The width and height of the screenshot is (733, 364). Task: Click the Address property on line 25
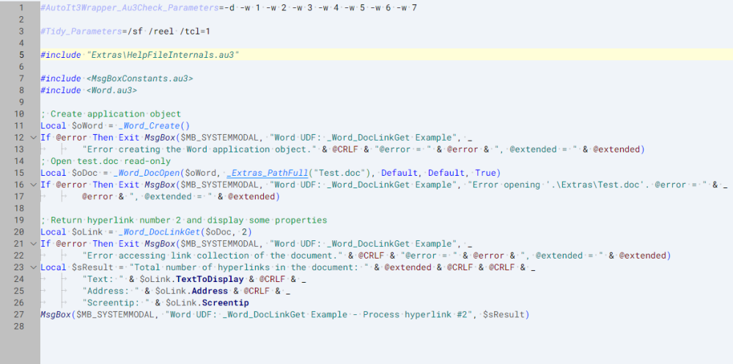coord(210,291)
